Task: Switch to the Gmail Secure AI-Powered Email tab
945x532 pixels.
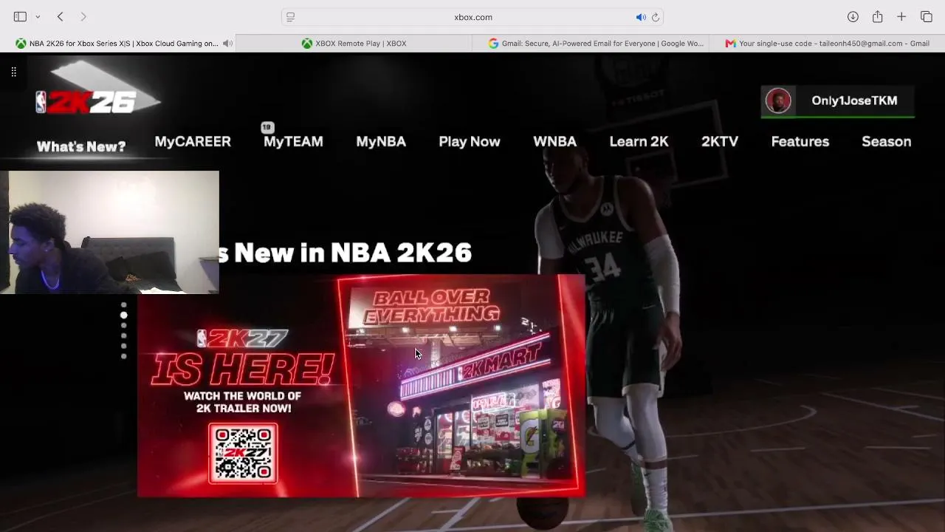Action: click(x=591, y=44)
